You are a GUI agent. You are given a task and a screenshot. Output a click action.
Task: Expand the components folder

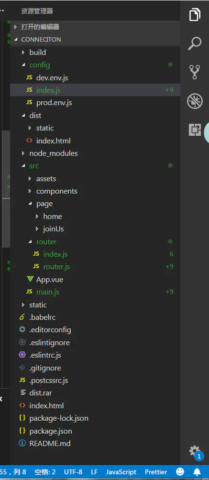pos(95,191)
